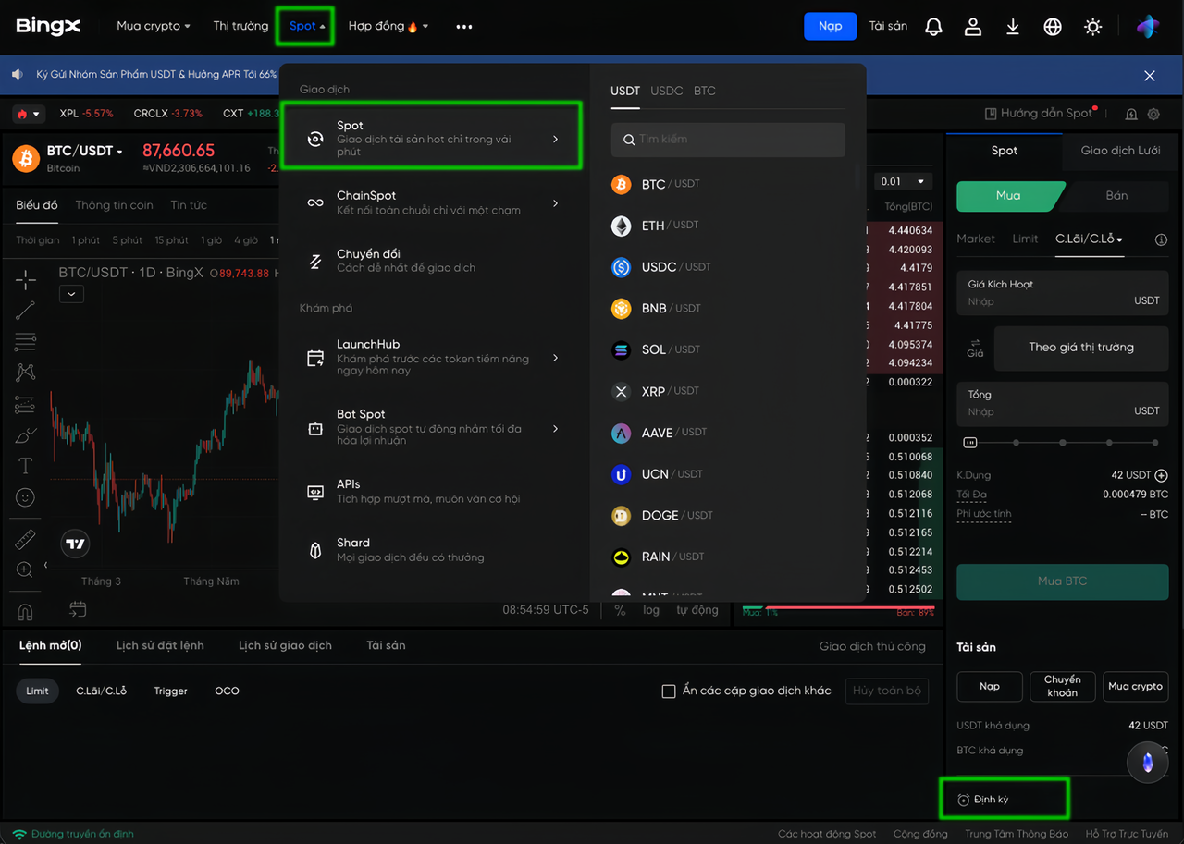Image resolution: width=1184 pixels, height=844 pixels.
Task: Open the emoji sticker tool
Action: 25,497
